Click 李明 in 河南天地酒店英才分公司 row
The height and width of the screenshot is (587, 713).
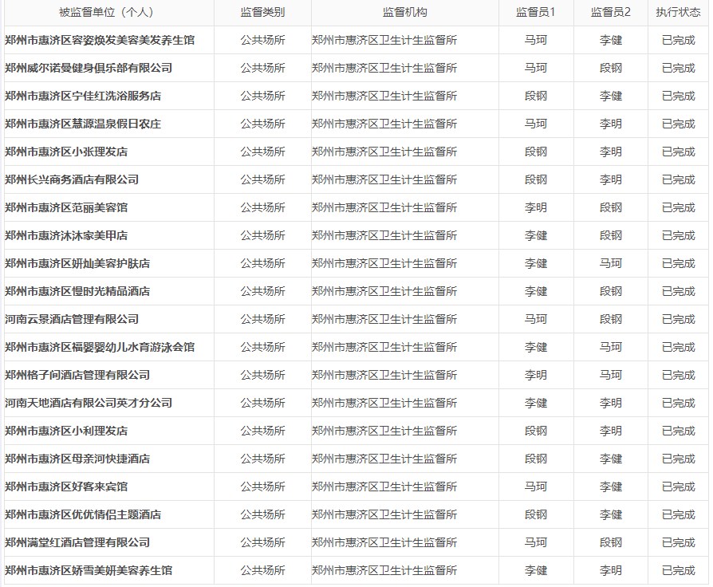tap(611, 403)
